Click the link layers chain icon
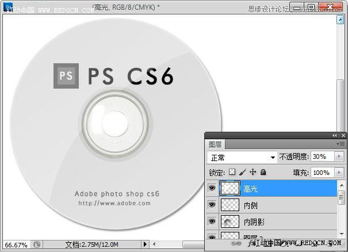The image size is (348, 252). [236, 243]
